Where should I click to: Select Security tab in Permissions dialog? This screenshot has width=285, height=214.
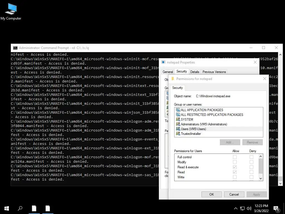pos(177,88)
